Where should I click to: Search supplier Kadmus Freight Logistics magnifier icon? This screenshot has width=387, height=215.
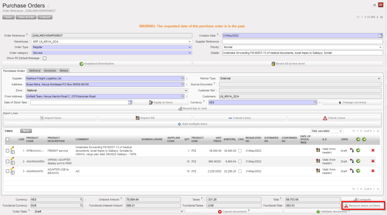tap(183, 78)
